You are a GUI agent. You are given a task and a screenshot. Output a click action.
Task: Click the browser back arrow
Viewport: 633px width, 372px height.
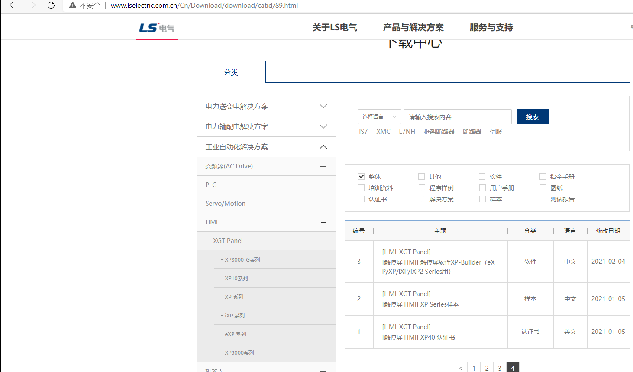point(13,5)
